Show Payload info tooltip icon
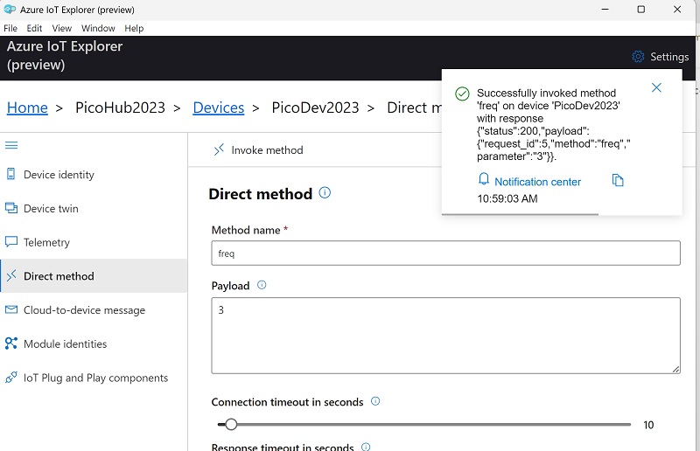This screenshot has width=700, height=451. [x=262, y=285]
